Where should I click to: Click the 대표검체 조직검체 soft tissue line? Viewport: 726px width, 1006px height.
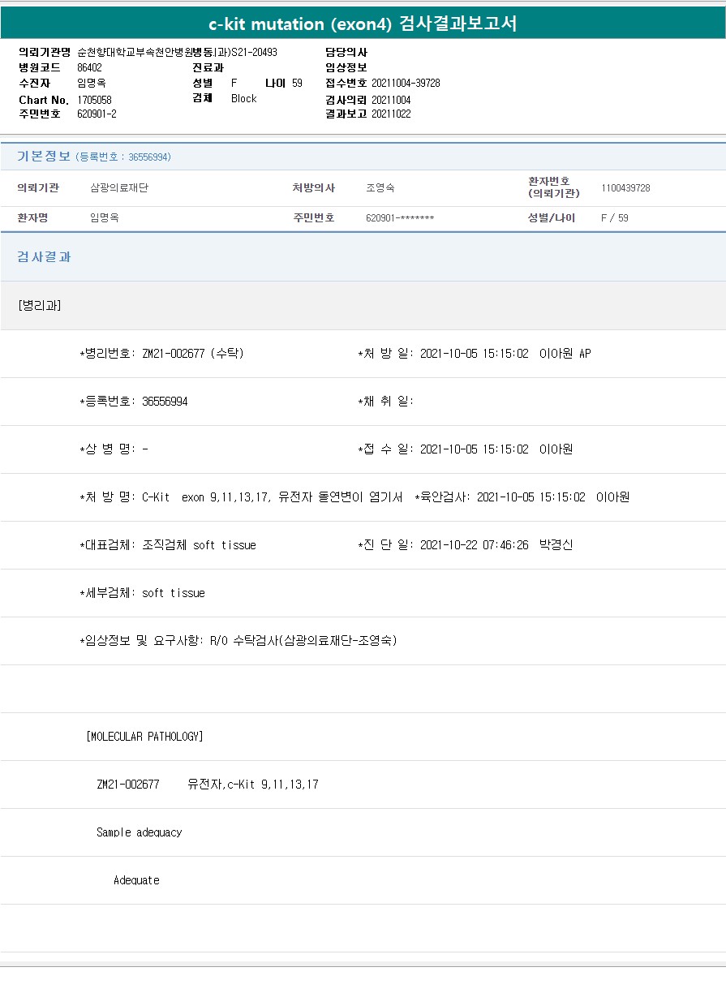168,545
